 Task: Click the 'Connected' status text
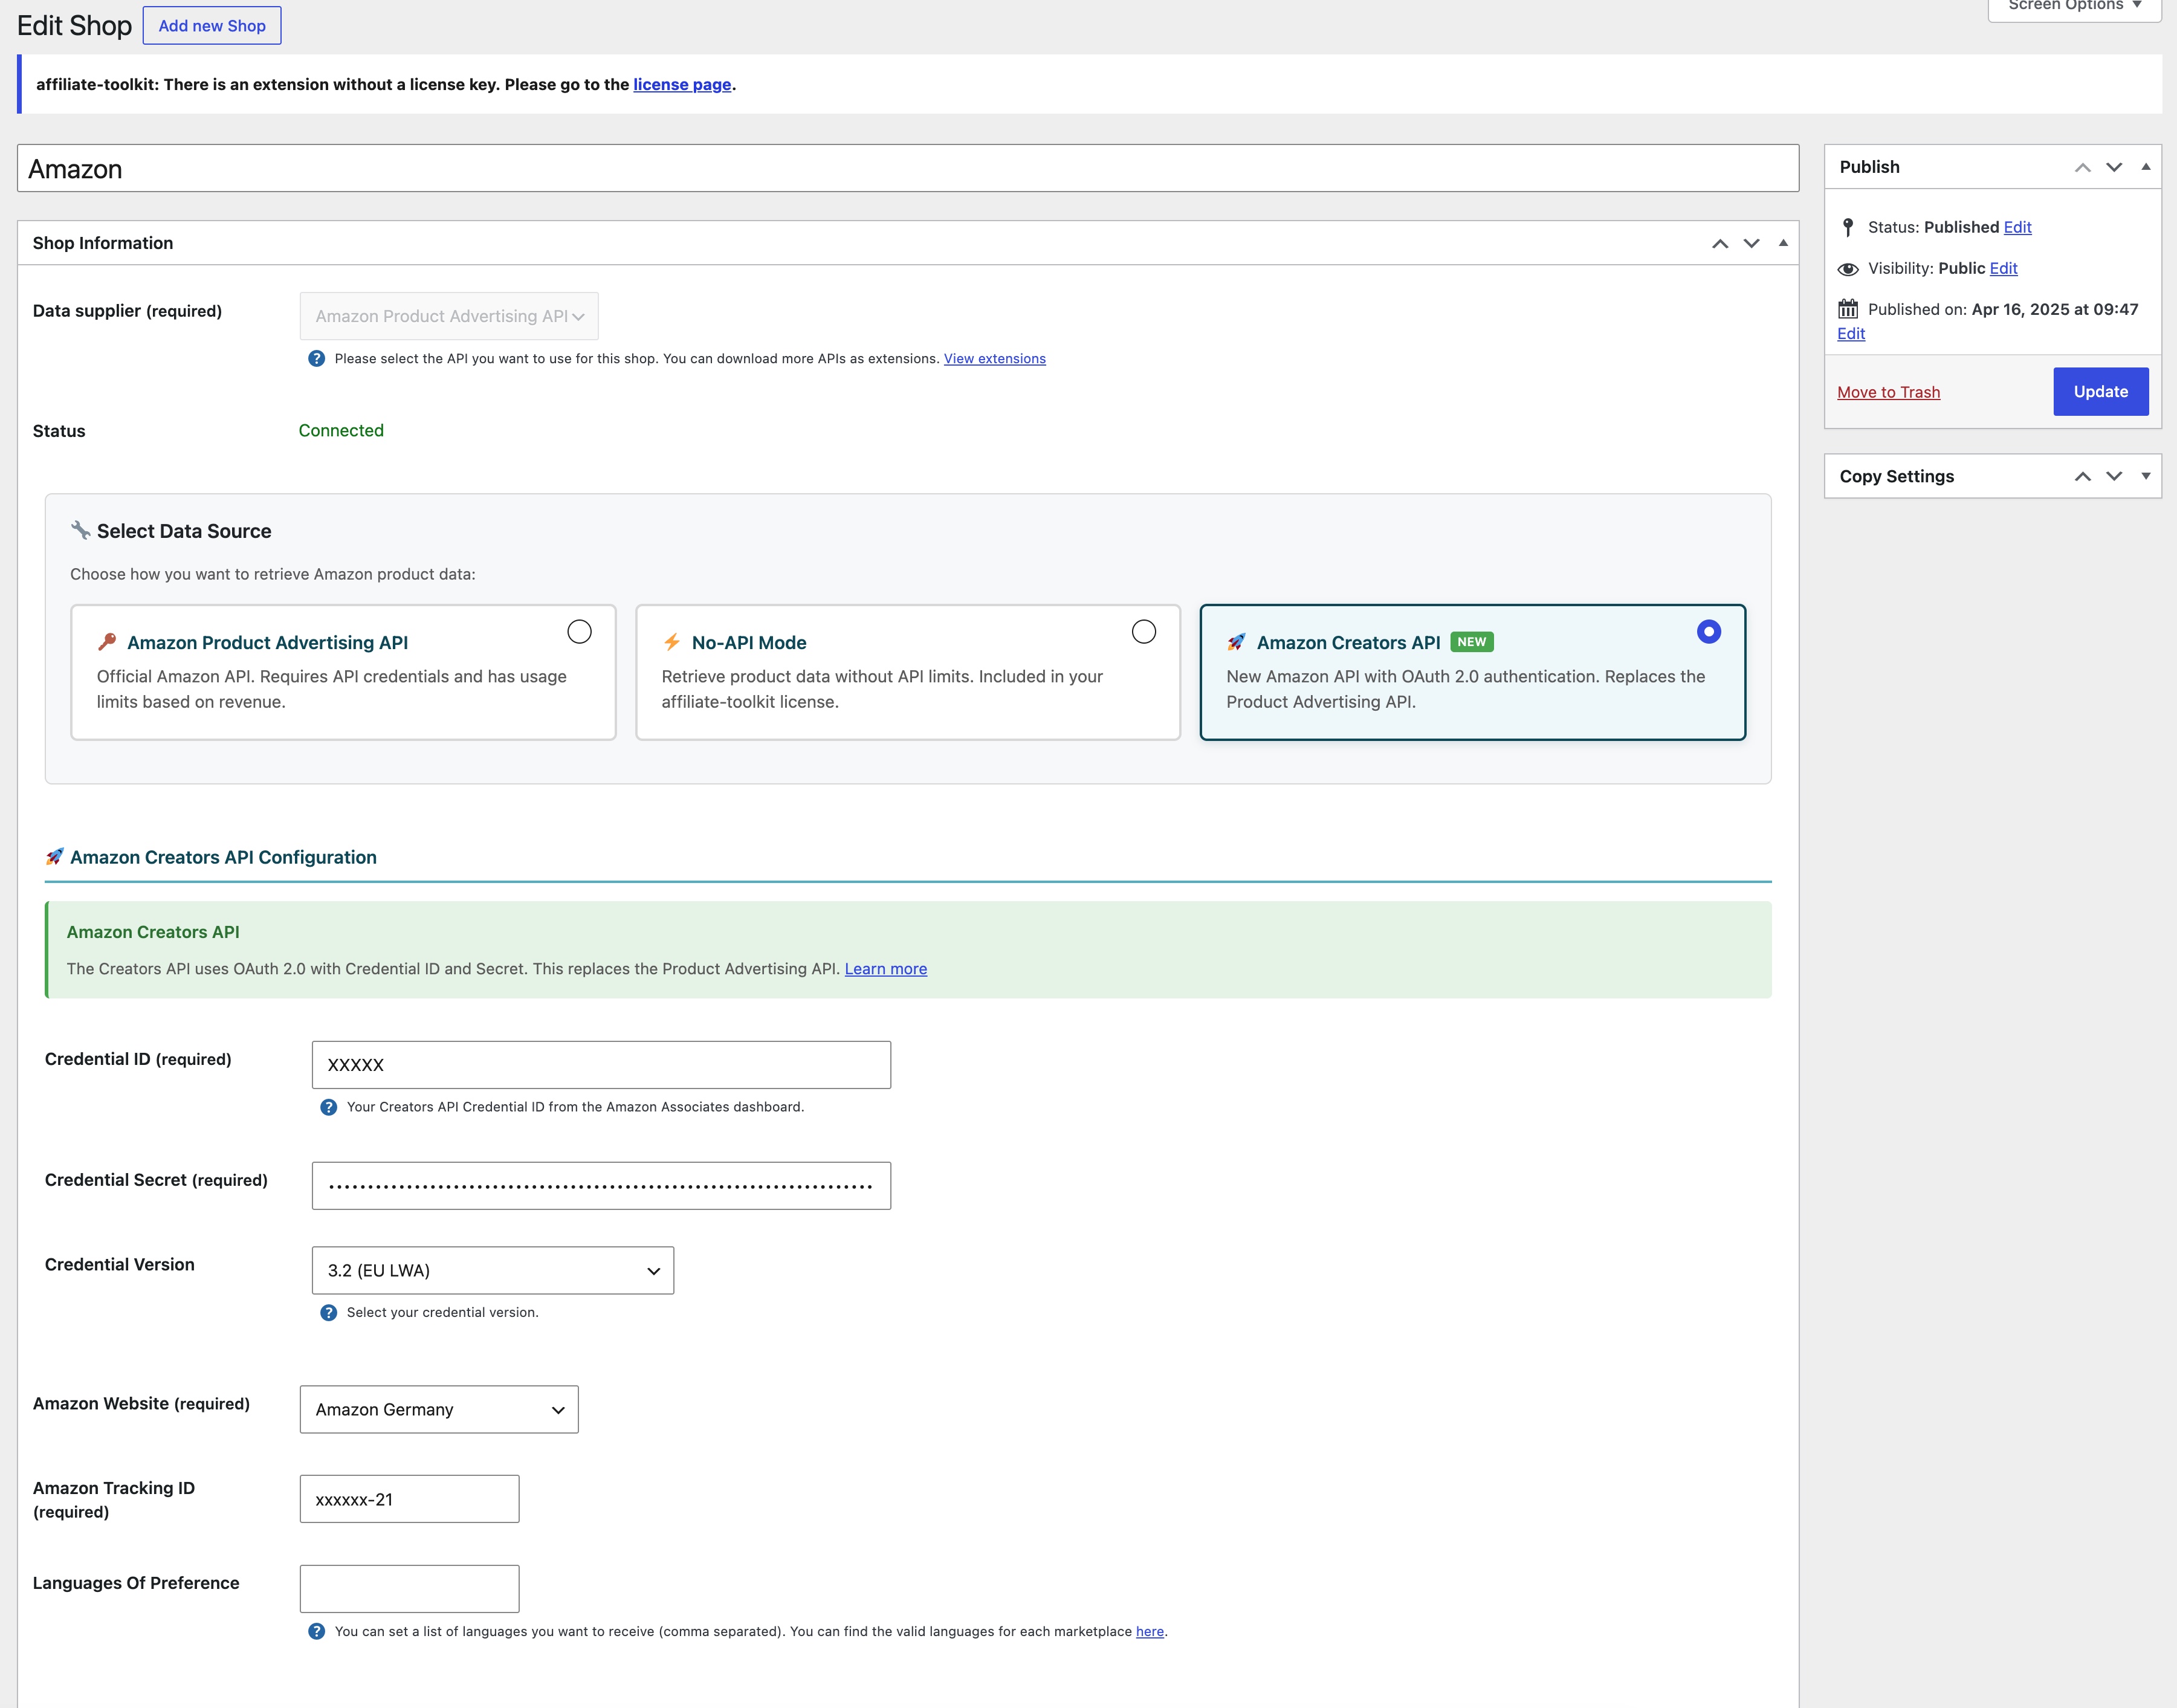tap(341, 431)
